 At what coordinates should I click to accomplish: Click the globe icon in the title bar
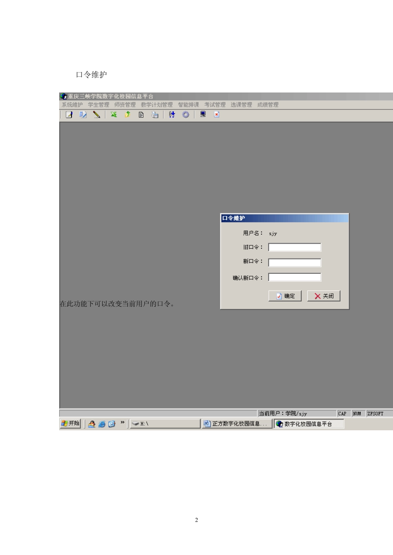[x=63, y=96]
